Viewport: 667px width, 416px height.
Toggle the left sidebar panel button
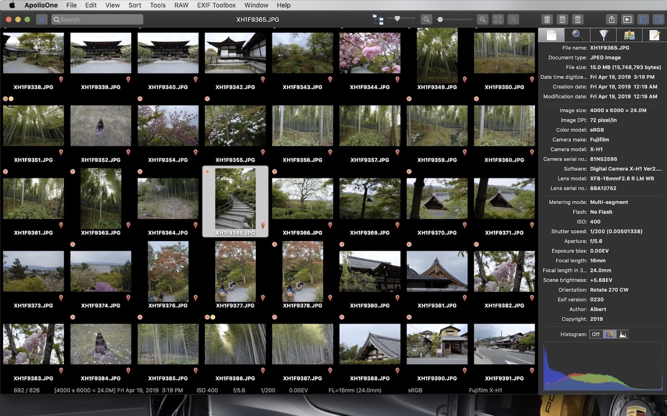(x=643, y=20)
